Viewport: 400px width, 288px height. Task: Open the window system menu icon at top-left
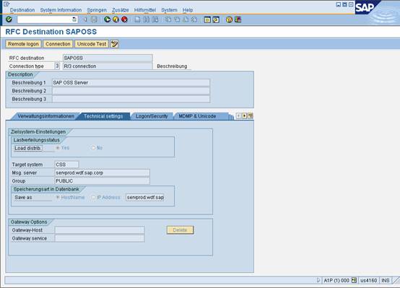[6, 4]
